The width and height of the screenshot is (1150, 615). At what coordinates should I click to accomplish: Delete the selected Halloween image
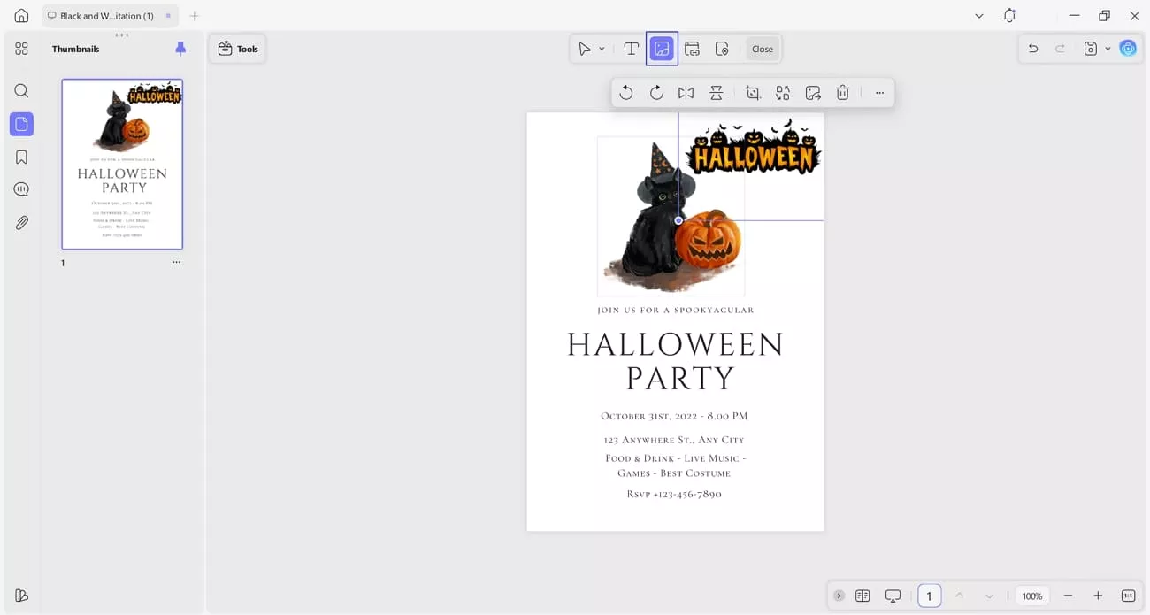842,92
